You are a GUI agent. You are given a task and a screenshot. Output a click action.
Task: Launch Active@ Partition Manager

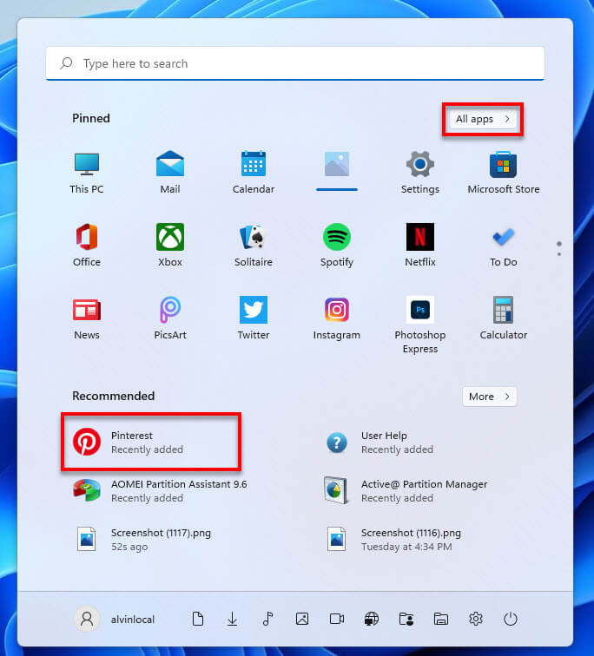pos(406,491)
